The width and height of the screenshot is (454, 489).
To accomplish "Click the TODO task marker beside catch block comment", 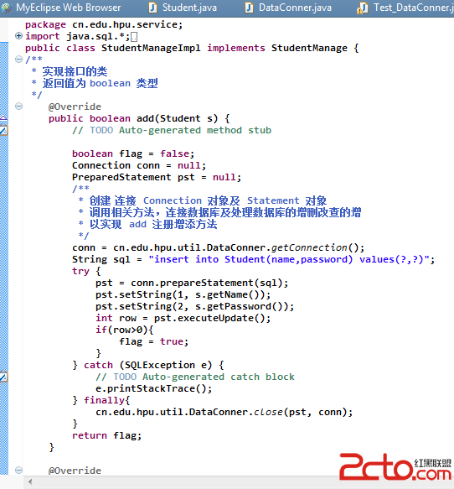I will coord(3,377).
